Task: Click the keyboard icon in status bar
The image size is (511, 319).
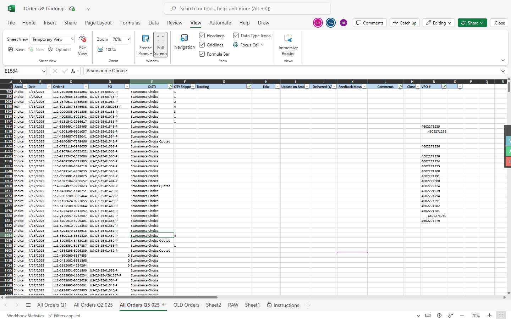Action: 428,315
